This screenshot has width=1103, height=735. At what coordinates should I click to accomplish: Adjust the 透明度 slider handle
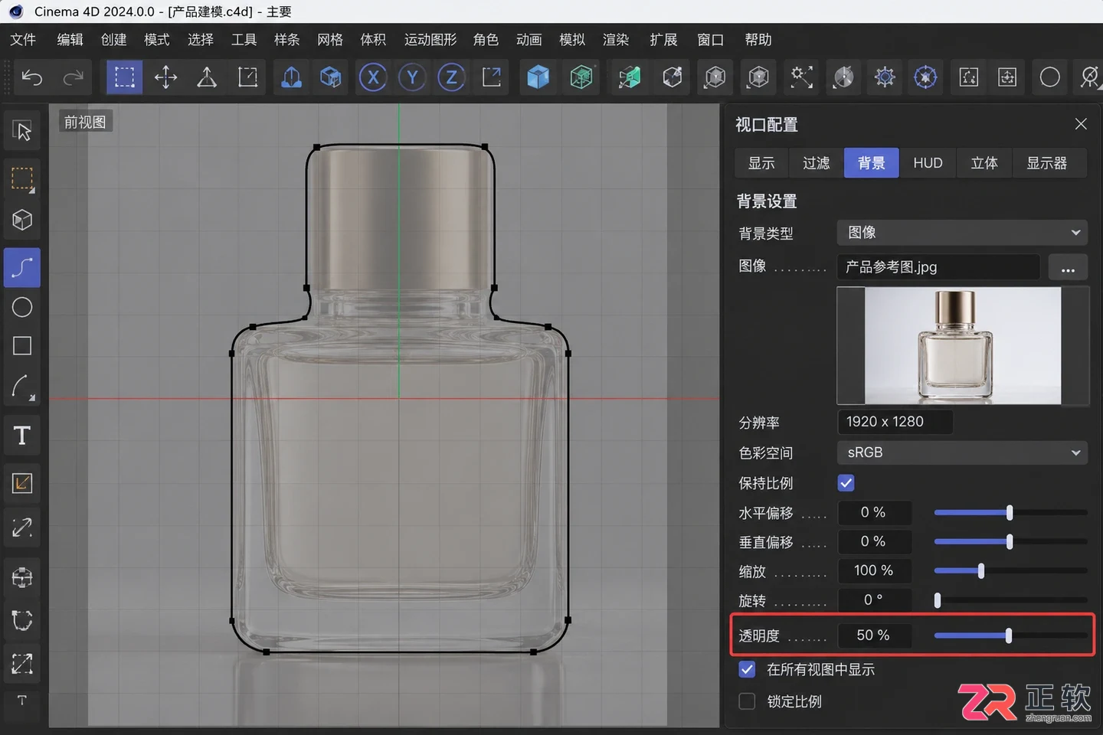pos(1009,635)
